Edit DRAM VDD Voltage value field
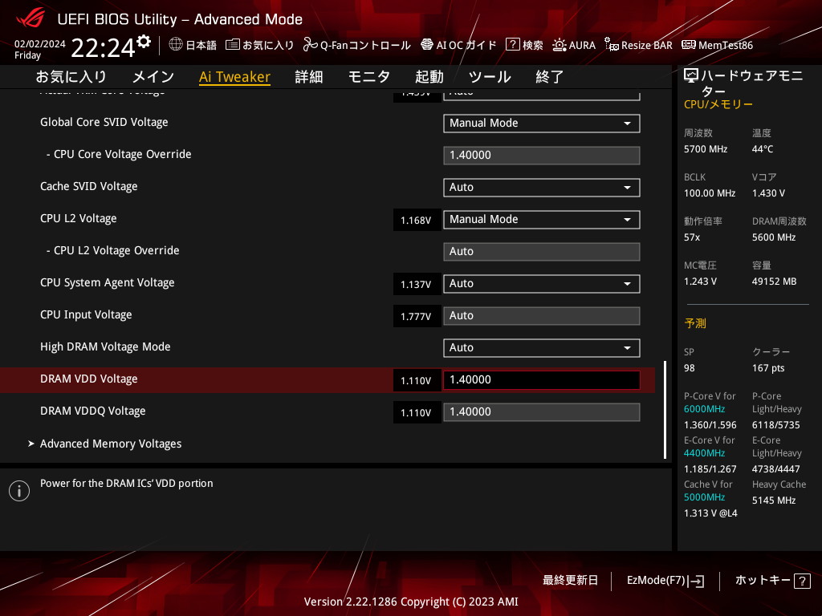Viewport: 822px width, 616px height. 542,379
